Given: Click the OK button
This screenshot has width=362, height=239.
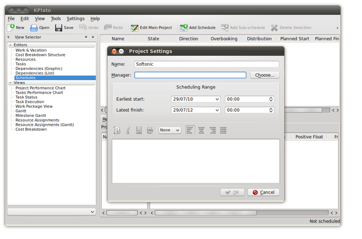Looking at the screenshot, I should pos(232,192).
